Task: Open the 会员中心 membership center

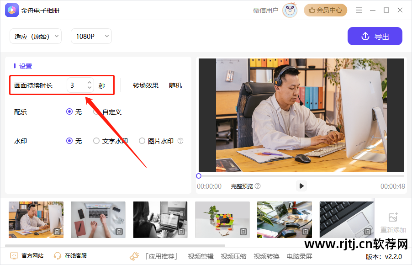Action: coord(325,10)
